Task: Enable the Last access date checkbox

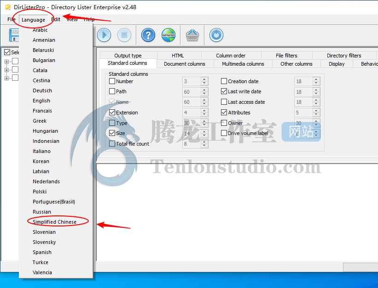Action: 224,102
